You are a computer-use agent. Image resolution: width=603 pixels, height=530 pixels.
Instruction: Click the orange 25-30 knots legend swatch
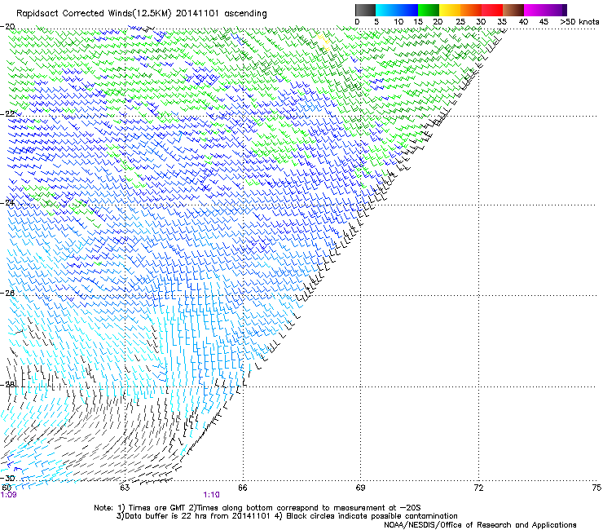pyautogui.click(x=471, y=10)
